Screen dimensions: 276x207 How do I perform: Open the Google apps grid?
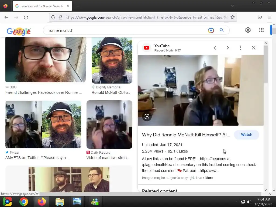point(261,30)
